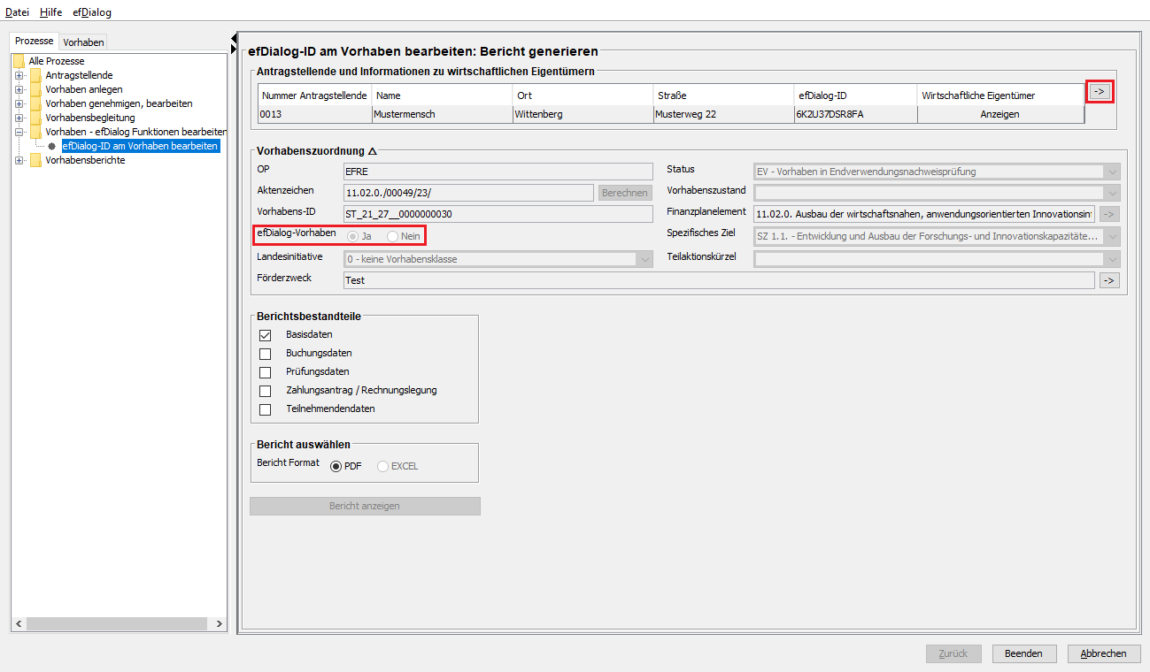Click the efDialog-ID column header
Image resolution: width=1150 pixels, height=672 pixels.
[x=855, y=95]
